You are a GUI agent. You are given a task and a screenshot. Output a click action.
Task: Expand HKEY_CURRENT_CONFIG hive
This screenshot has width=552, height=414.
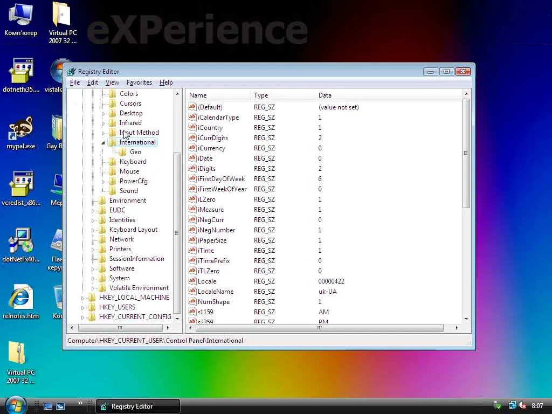coord(82,317)
